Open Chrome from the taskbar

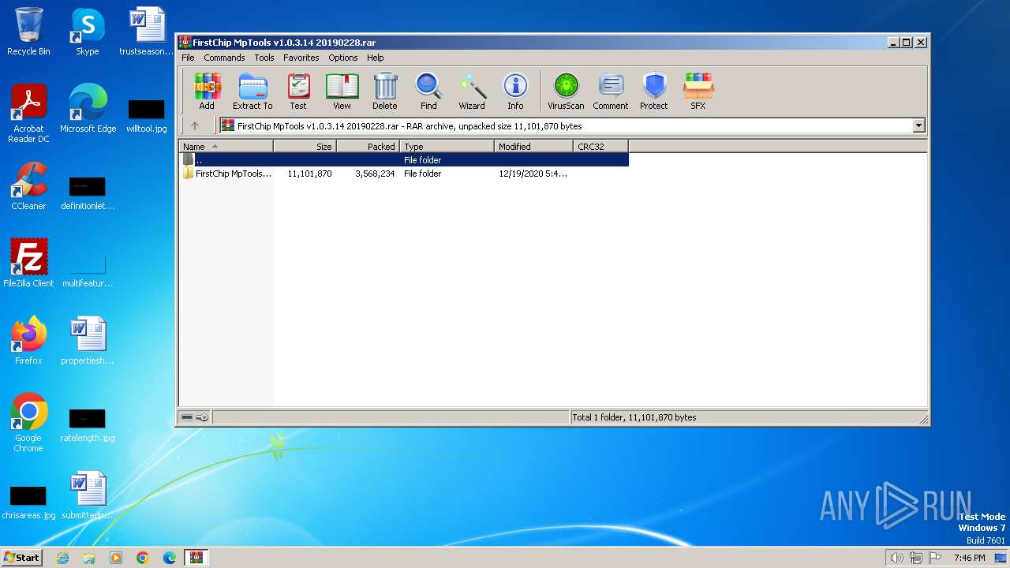click(x=143, y=558)
